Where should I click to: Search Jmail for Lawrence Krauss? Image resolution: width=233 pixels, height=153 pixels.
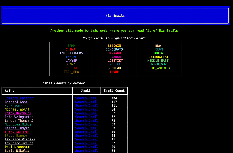coord(87,143)
